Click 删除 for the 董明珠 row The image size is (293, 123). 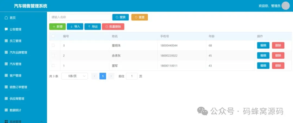tap(278, 45)
